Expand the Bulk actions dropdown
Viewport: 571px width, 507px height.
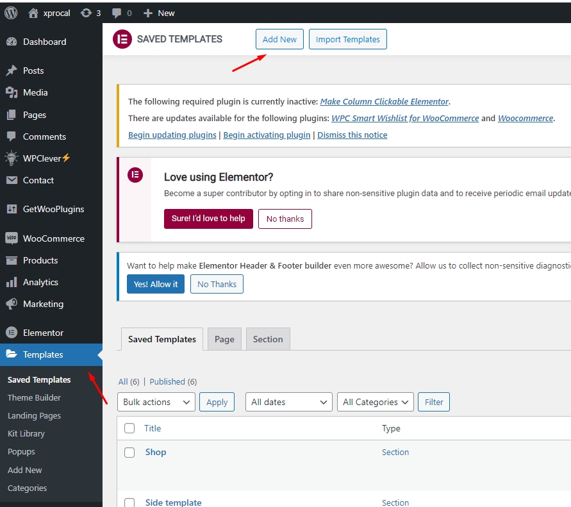[x=156, y=402]
